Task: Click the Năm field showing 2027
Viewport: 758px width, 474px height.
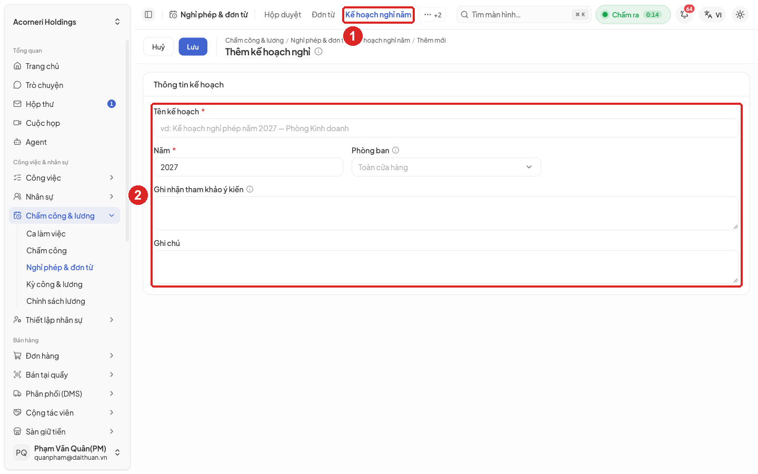Action: point(248,167)
